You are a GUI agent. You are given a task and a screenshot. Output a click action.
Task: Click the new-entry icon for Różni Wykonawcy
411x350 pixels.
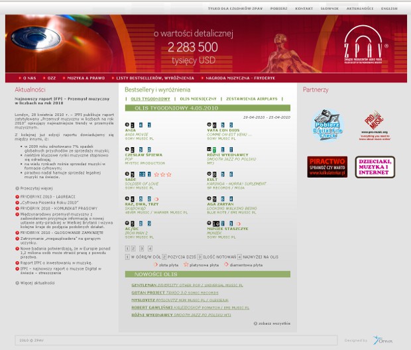tap(209, 149)
